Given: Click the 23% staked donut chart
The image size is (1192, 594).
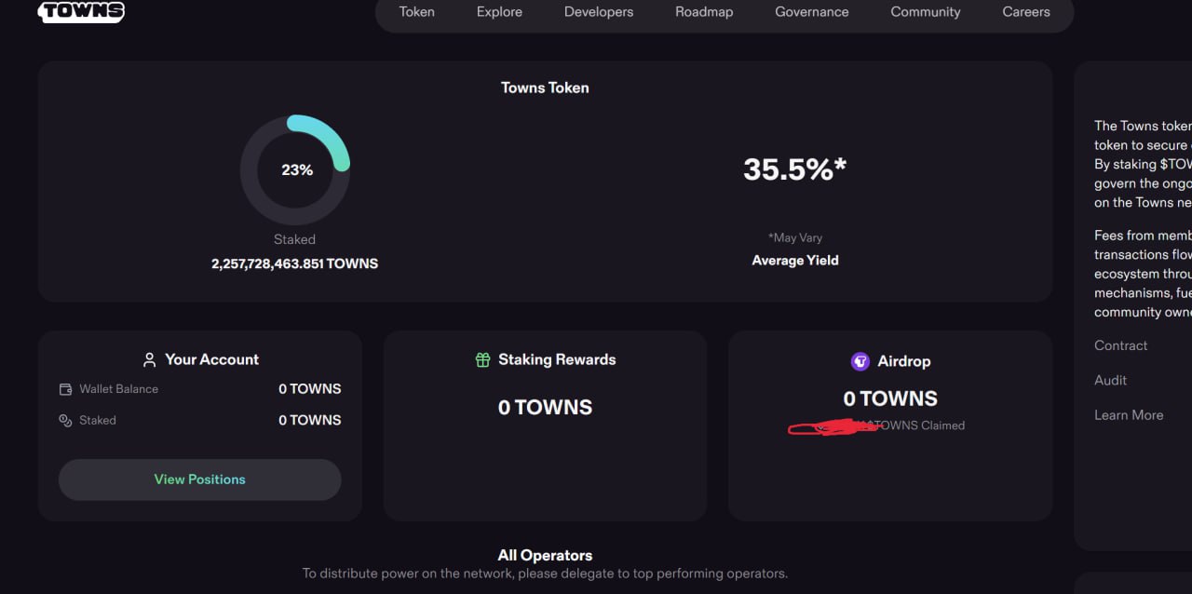Looking at the screenshot, I should [295, 169].
